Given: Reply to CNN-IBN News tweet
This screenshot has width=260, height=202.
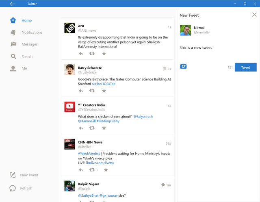Looking at the screenshot, I should [x=81, y=170].
